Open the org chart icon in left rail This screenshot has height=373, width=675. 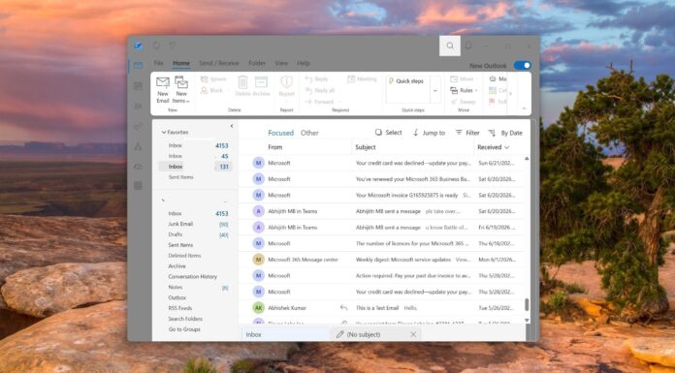pos(138,146)
